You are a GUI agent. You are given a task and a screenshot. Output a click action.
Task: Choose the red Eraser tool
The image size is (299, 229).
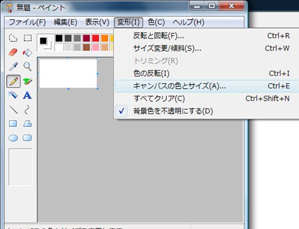point(13,52)
